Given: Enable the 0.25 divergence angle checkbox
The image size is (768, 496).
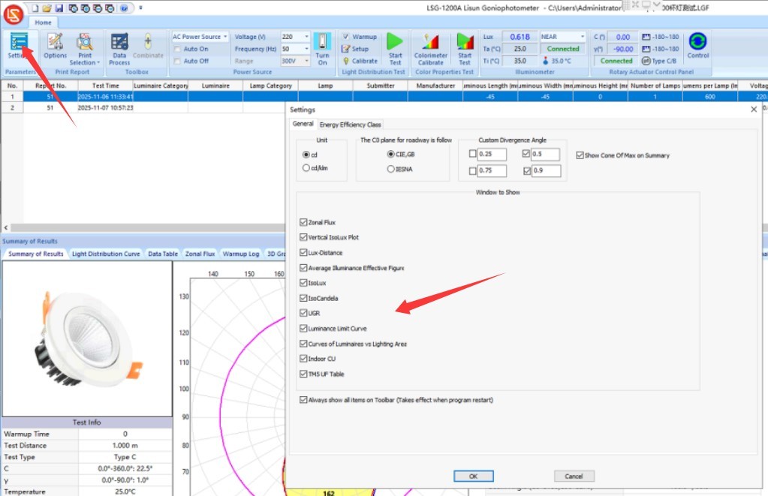Looking at the screenshot, I should [473, 154].
